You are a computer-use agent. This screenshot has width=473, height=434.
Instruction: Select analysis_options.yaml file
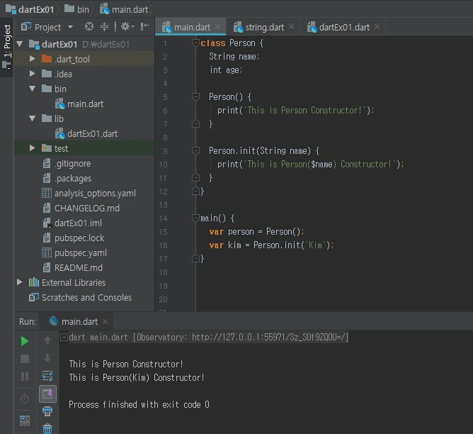coord(89,194)
